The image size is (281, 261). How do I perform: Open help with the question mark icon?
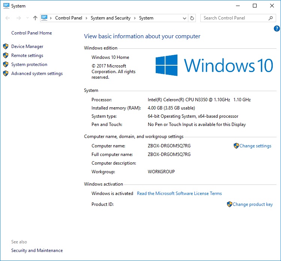tap(277, 28)
